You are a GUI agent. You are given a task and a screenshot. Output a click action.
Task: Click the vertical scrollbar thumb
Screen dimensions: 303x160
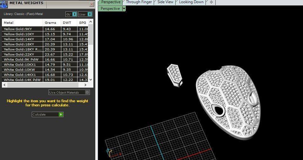pyautogui.click(x=91, y=34)
